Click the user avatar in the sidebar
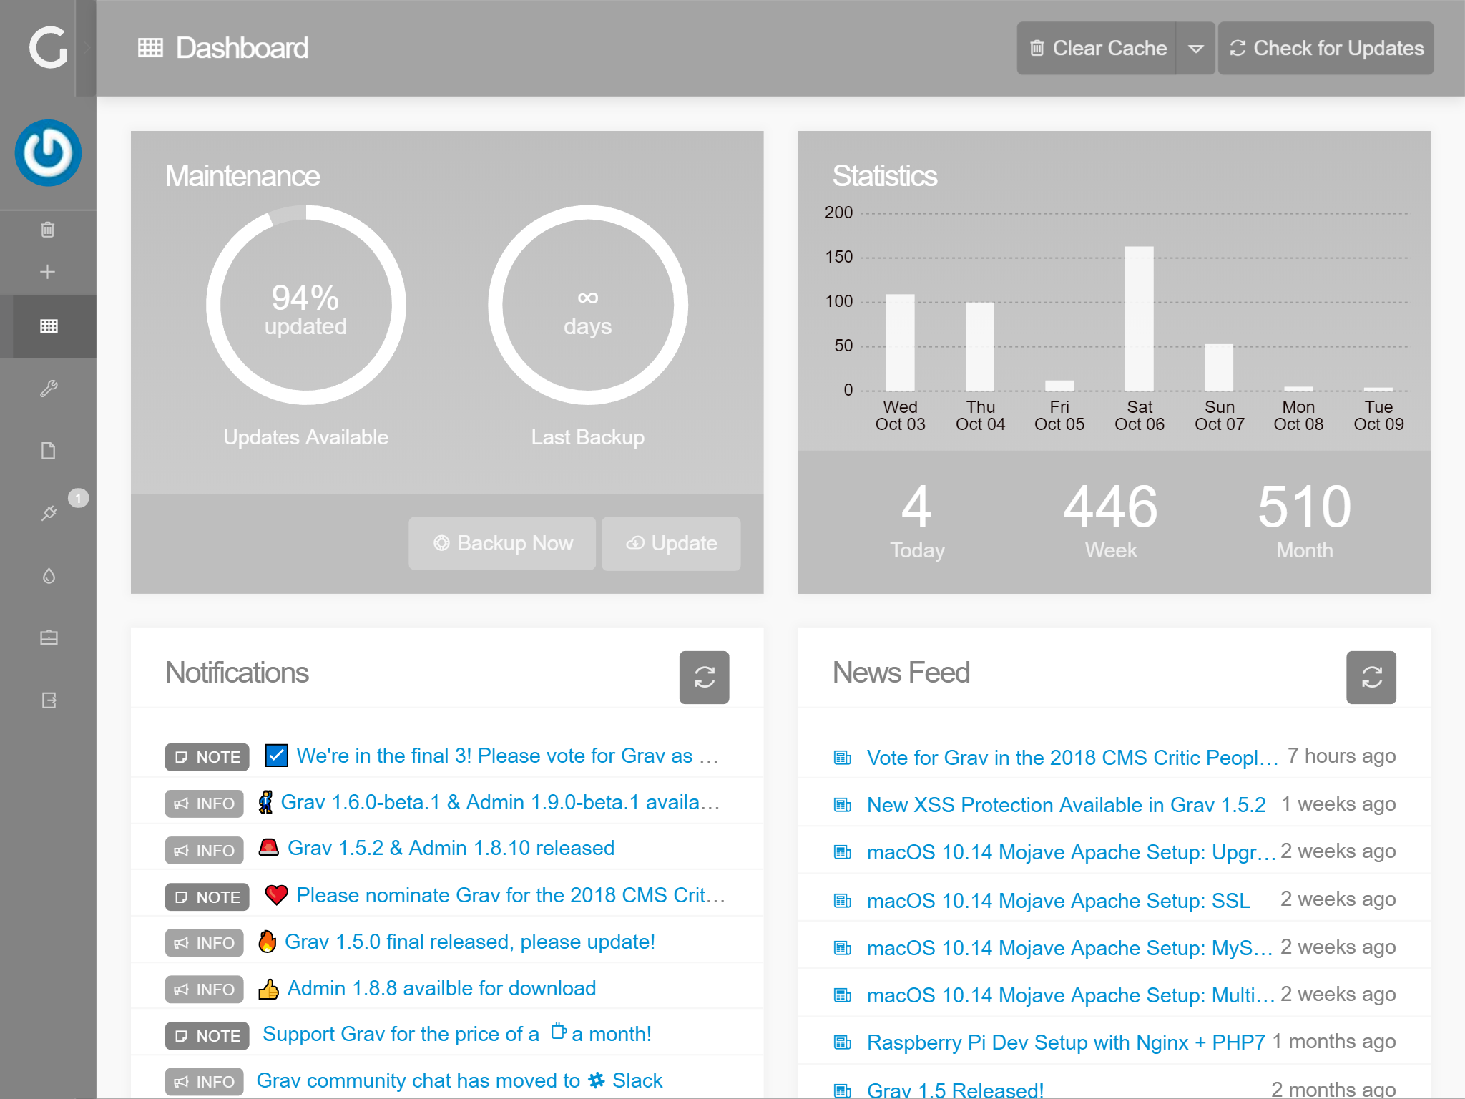This screenshot has width=1465, height=1099. click(48, 153)
